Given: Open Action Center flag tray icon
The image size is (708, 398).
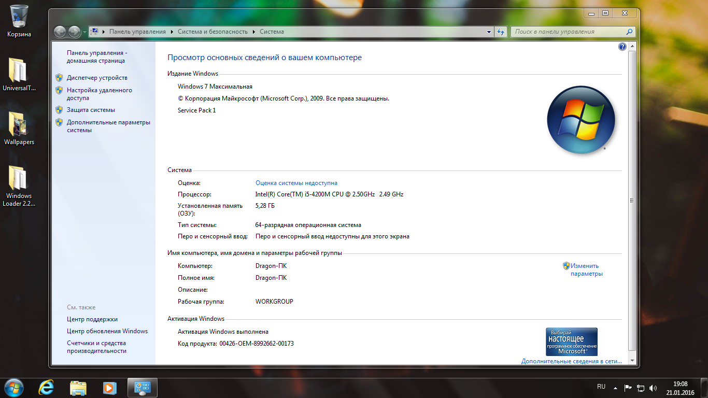Looking at the screenshot, I should [628, 388].
